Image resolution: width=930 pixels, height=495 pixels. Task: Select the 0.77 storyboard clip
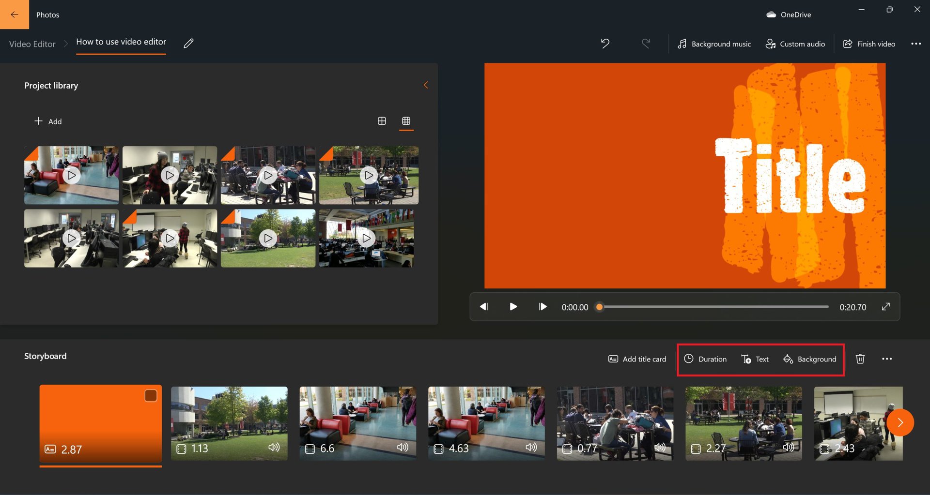615,423
